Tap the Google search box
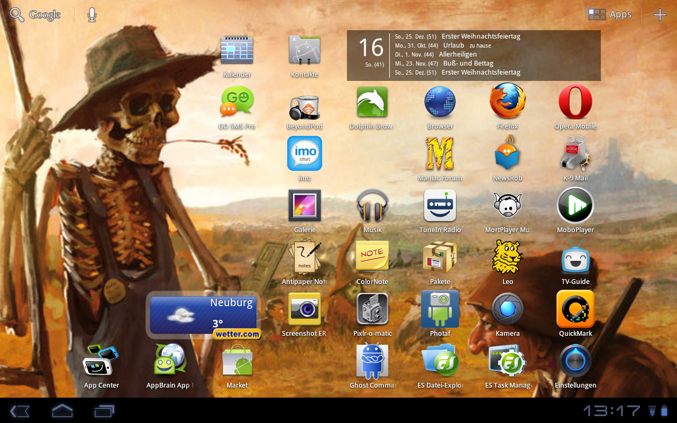The width and height of the screenshot is (677, 423). tap(36, 15)
